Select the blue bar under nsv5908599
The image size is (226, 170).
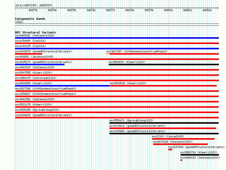(62, 86)
